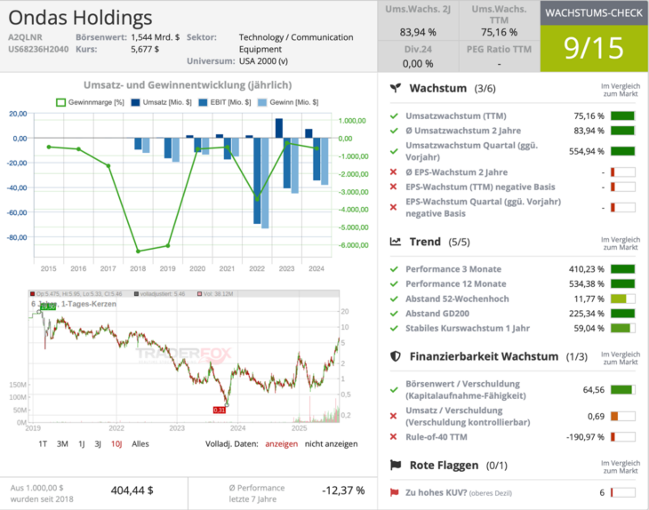Click the comparison bar for Zu hohes KUV
The width and height of the screenshot is (649, 510).
pyautogui.click(x=622, y=492)
